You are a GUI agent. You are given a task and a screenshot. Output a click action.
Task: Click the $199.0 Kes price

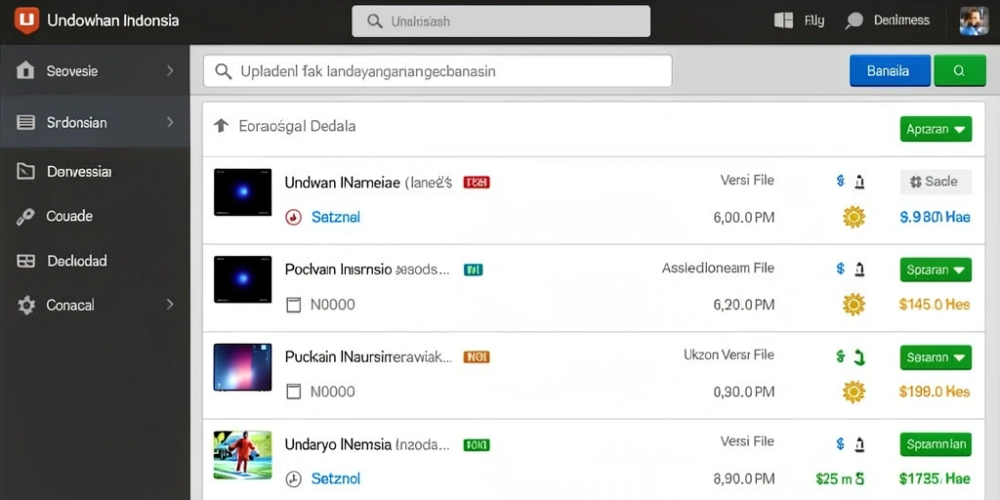(935, 392)
